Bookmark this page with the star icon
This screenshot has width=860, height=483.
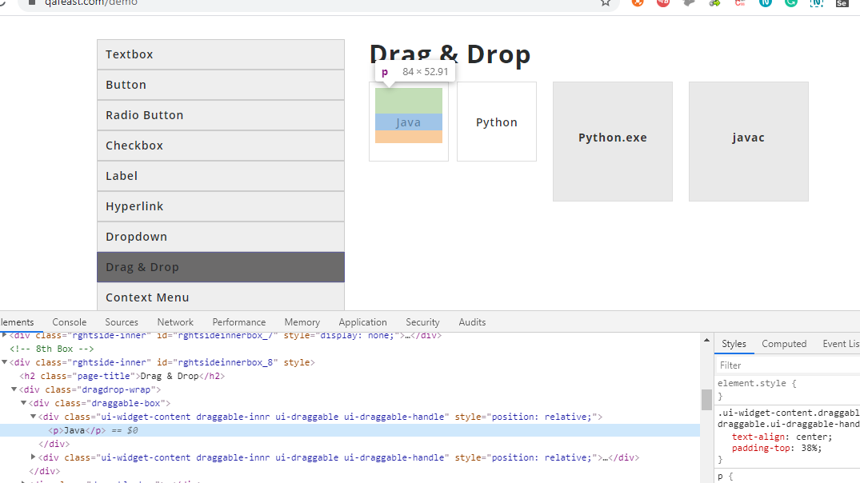pos(605,2)
